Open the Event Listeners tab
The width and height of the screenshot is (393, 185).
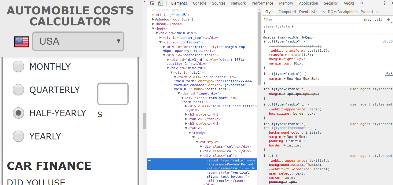click(x=312, y=12)
